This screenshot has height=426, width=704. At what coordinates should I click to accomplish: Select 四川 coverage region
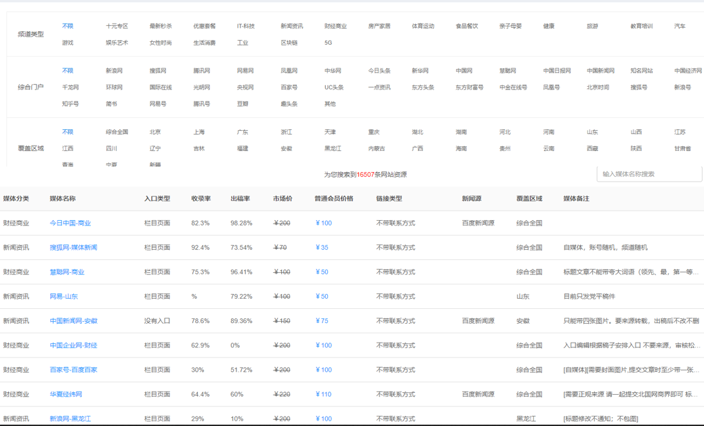point(111,148)
